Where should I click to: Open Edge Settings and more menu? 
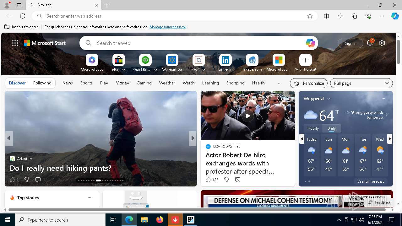(382, 16)
